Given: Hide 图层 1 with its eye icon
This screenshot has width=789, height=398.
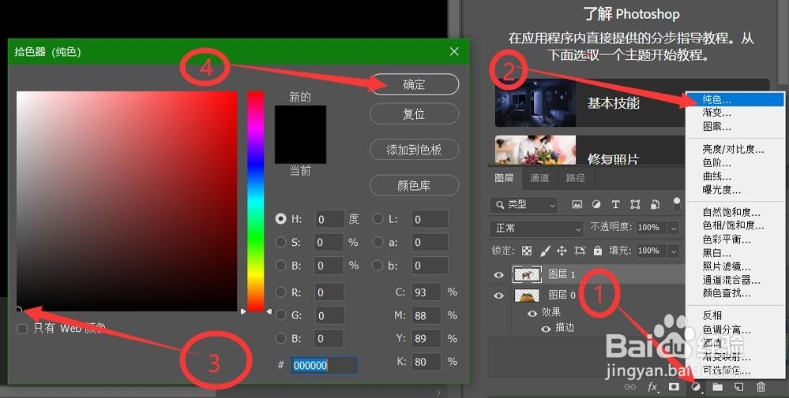Looking at the screenshot, I should point(498,274).
